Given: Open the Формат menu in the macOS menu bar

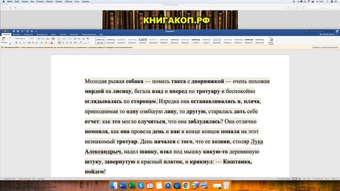Looking at the screenshot, I should coord(49,1).
